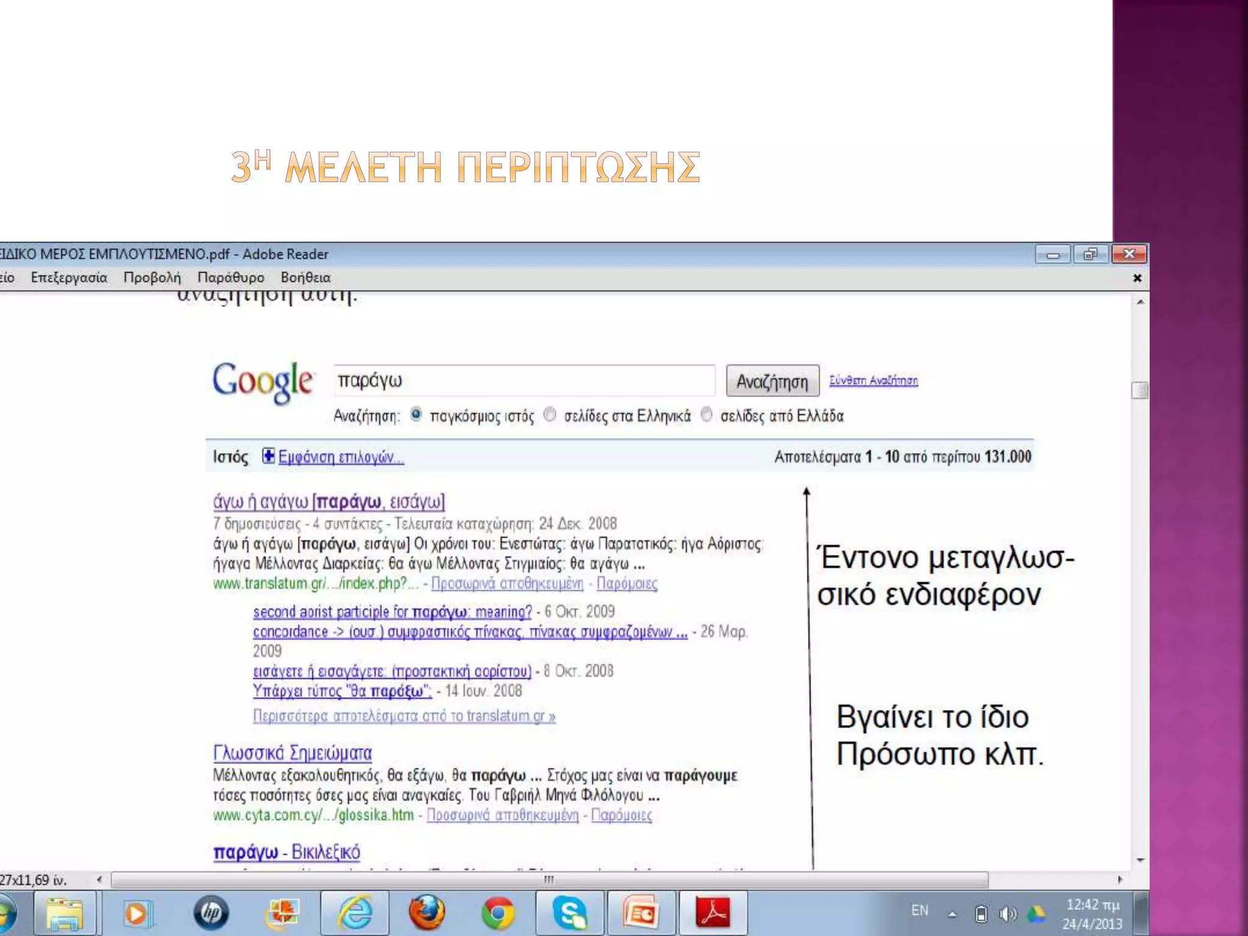The height and width of the screenshot is (936, 1248).
Task: Select σελίδες στα Ελληνικά radio option
Action: 550,415
